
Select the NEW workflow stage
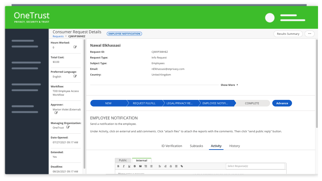108,103
